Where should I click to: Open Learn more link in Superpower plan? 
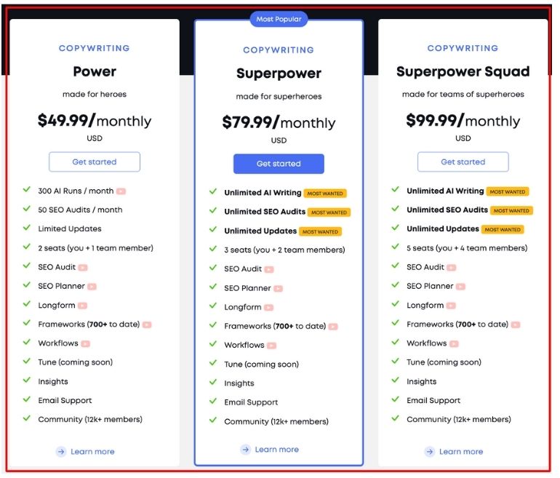pos(276,450)
